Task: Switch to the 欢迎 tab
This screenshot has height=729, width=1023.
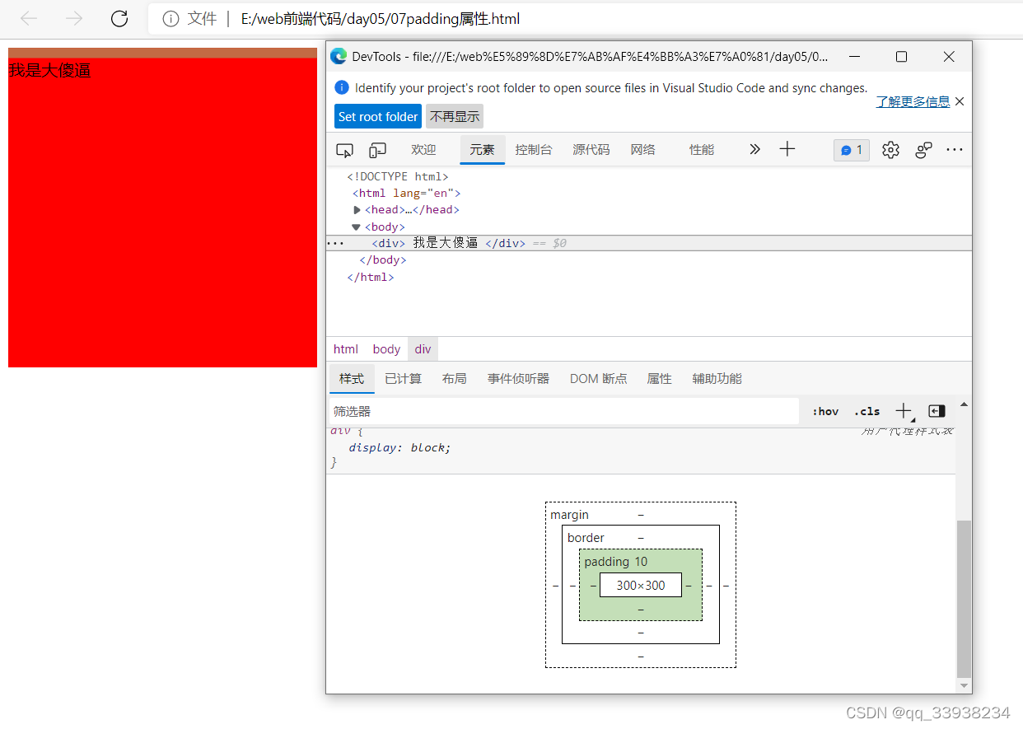Action: point(423,149)
